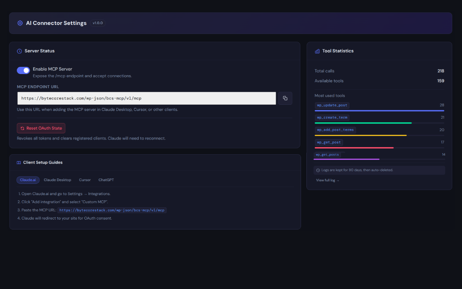
Task: Click the wp_get_post tool tag
Action: pos(329,142)
